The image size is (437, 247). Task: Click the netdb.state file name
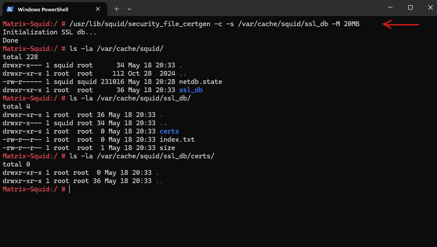pyautogui.click(x=200, y=81)
